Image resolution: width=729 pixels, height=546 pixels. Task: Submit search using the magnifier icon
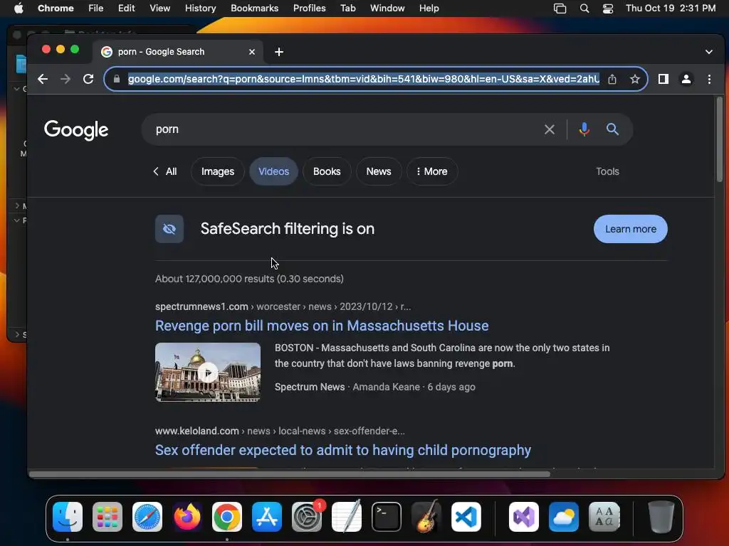pos(612,129)
